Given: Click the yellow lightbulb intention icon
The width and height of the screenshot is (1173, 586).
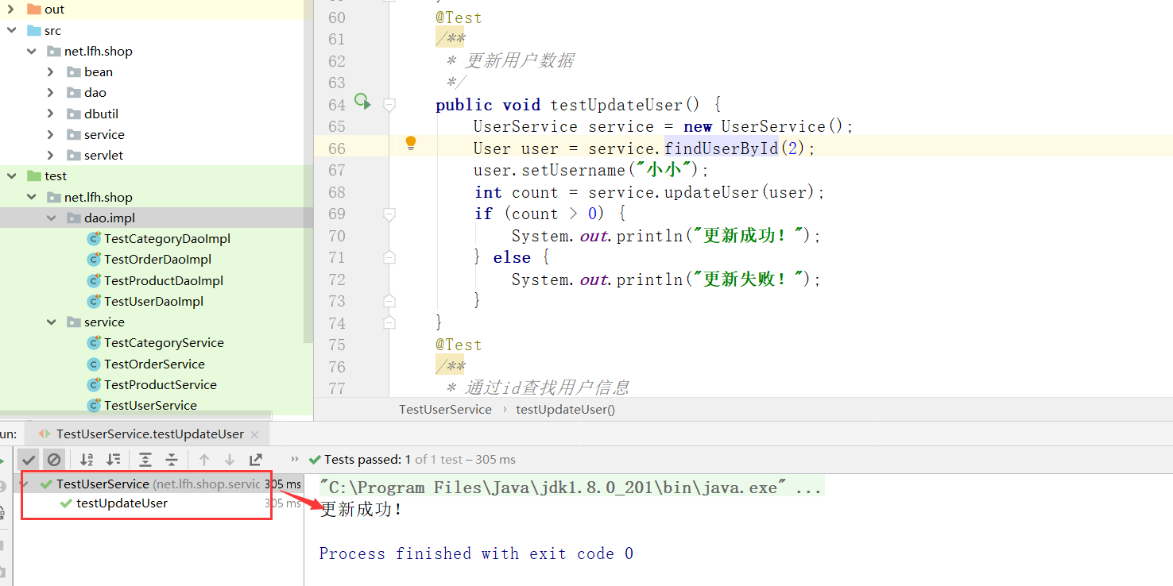Looking at the screenshot, I should tap(411, 143).
